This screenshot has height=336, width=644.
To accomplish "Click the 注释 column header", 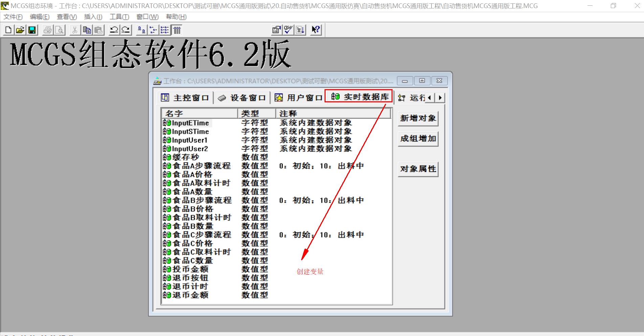I will [333, 113].
